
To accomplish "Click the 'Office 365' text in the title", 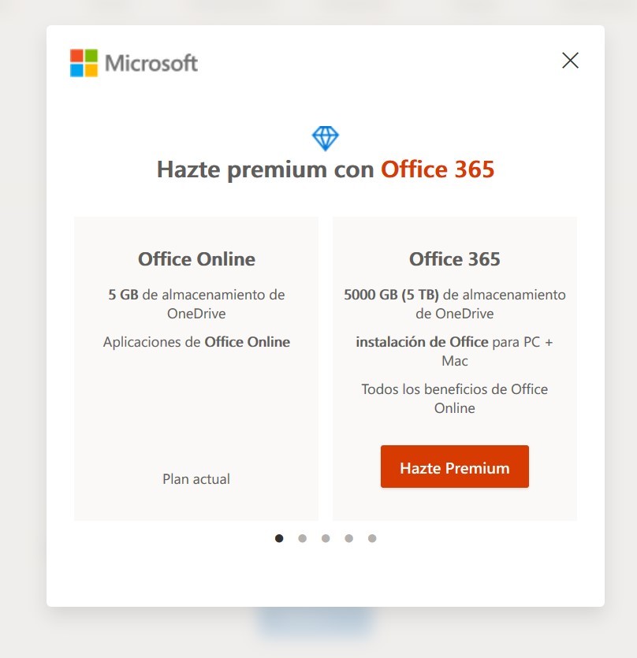I will tap(438, 169).
